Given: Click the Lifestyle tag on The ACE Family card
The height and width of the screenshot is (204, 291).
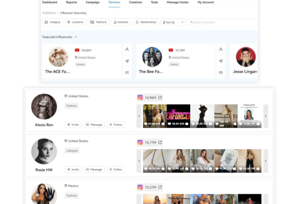Looking at the screenshot, I should [x=81, y=64].
